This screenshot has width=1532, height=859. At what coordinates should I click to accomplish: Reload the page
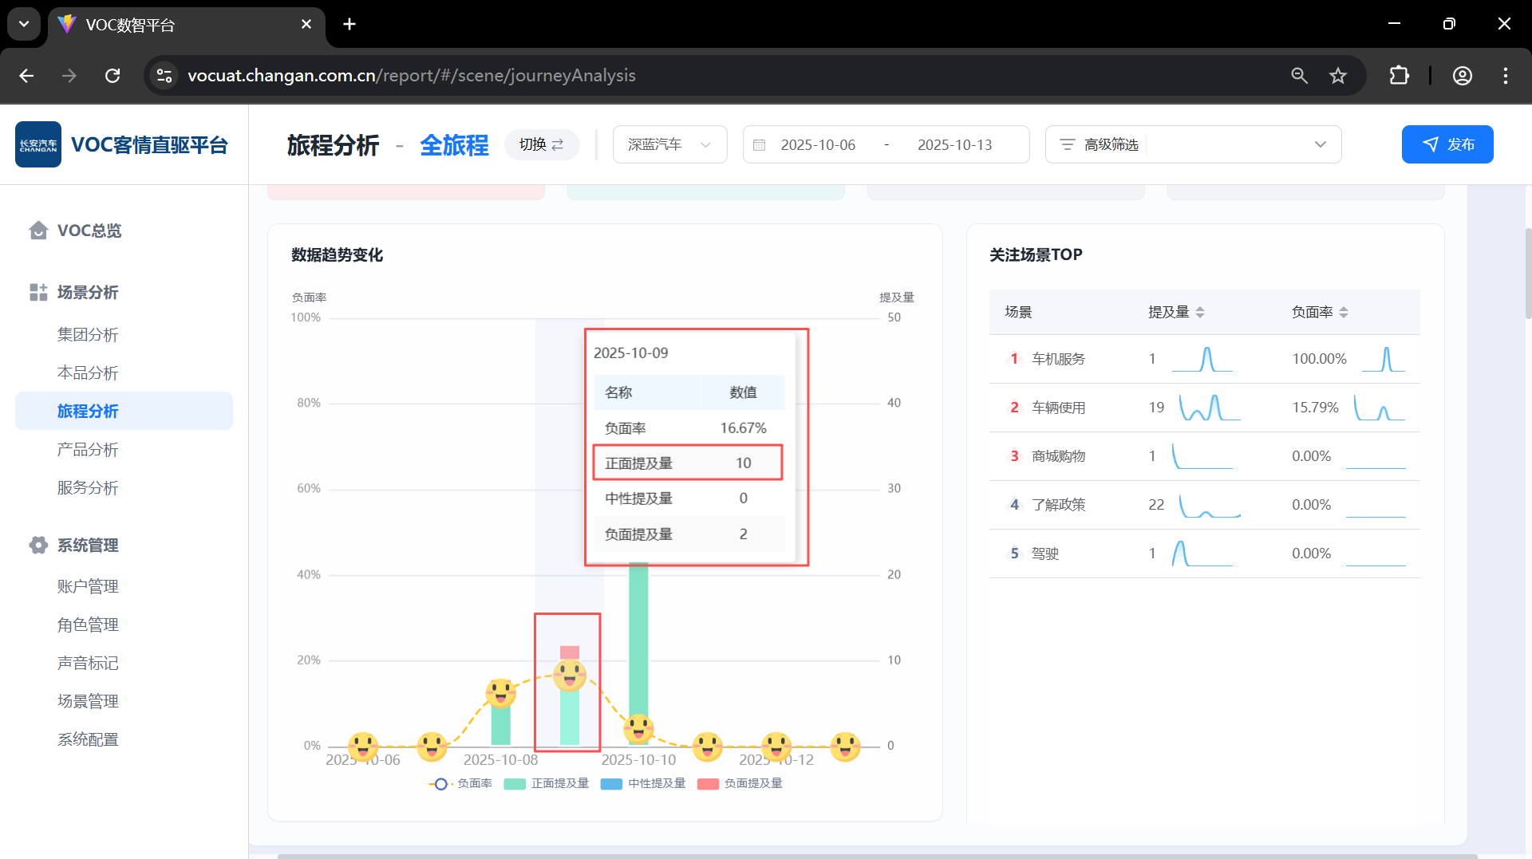coord(113,76)
